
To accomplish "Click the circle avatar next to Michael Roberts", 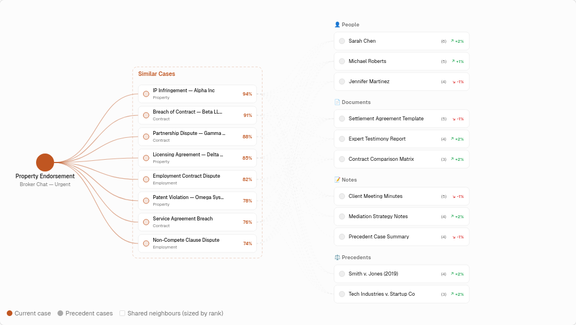I will (342, 61).
